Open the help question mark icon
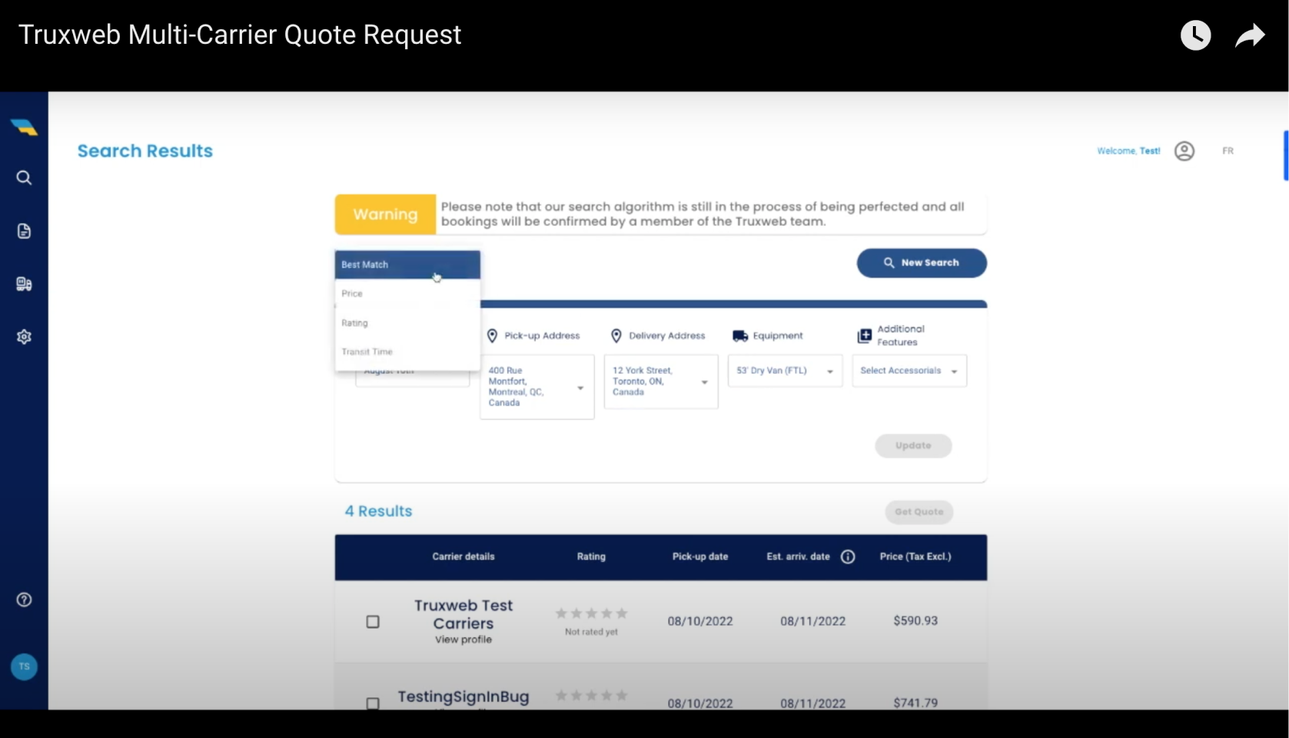The width and height of the screenshot is (1289, 738). click(24, 600)
